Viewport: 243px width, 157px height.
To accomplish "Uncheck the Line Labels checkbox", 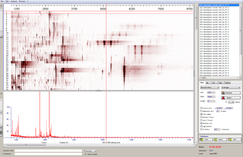I will (x=201, y=114).
